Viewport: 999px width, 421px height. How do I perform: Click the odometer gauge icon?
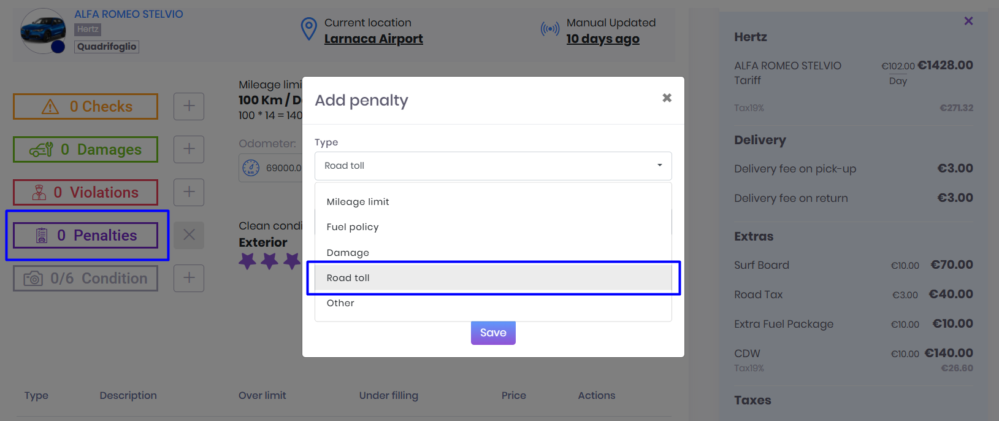click(251, 168)
